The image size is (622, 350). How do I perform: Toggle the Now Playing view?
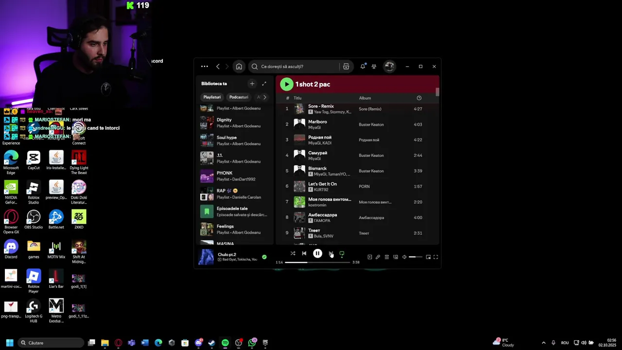coord(370,257)
